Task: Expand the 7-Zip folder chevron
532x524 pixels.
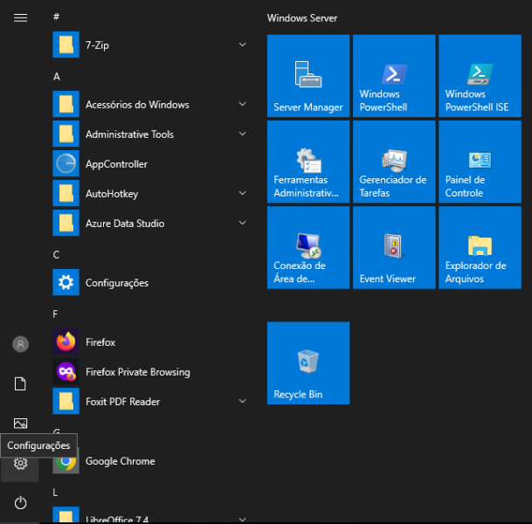Action: (242, 45)
